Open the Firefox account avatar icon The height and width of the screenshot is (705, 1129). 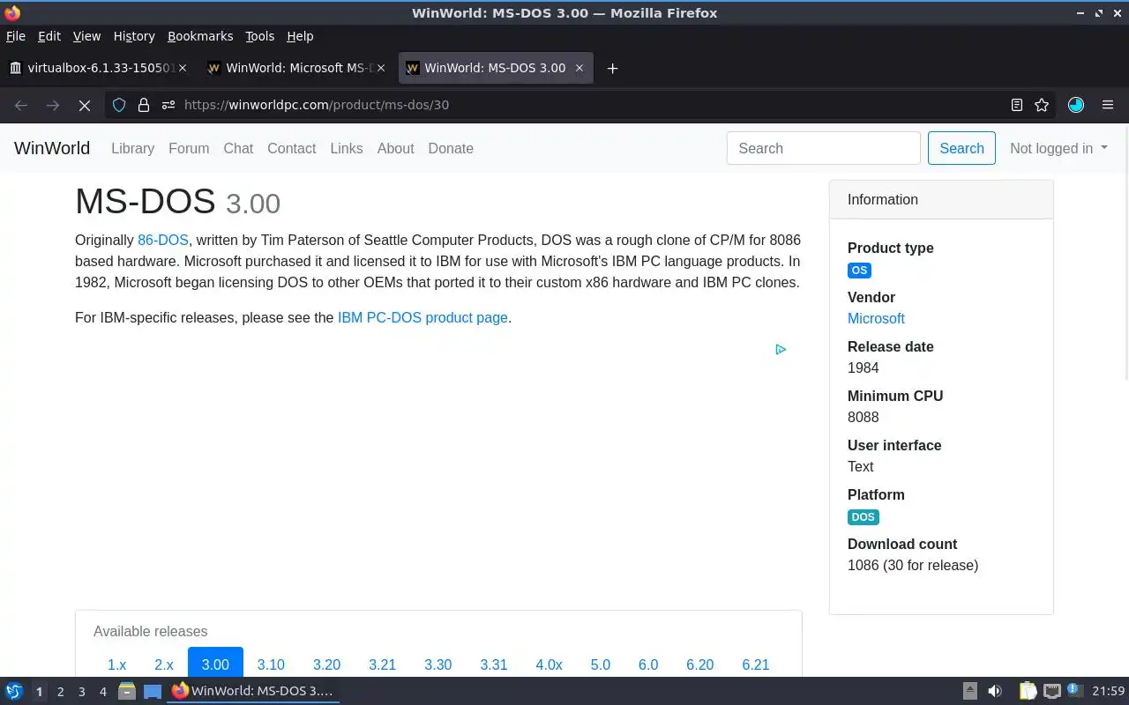pos(1075,105)
